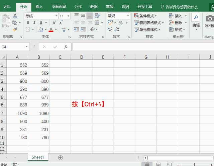This screenshot has width=214, height=166.
Task: Open 文件 File tab
Action: [6, 7]
